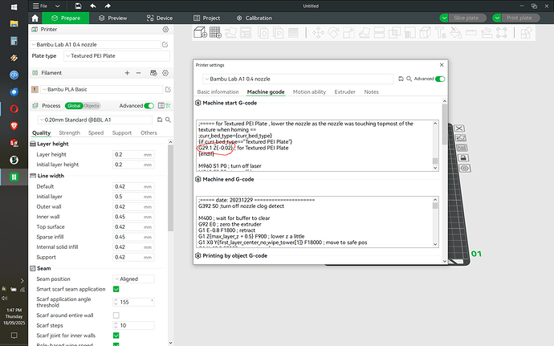This screenshot has height=346, width=554.
Task: Open the home screen icon
Action: (35, 18)
